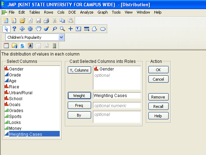This screenshot has width=206, height=155.
Task: Open the Tables menu
Action: coord(35,12)
